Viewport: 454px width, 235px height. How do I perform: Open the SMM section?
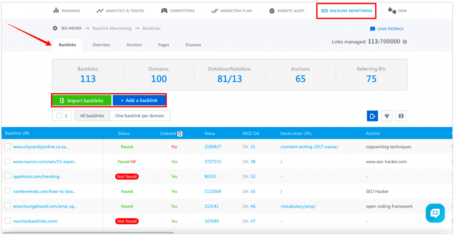click(397, 11)
